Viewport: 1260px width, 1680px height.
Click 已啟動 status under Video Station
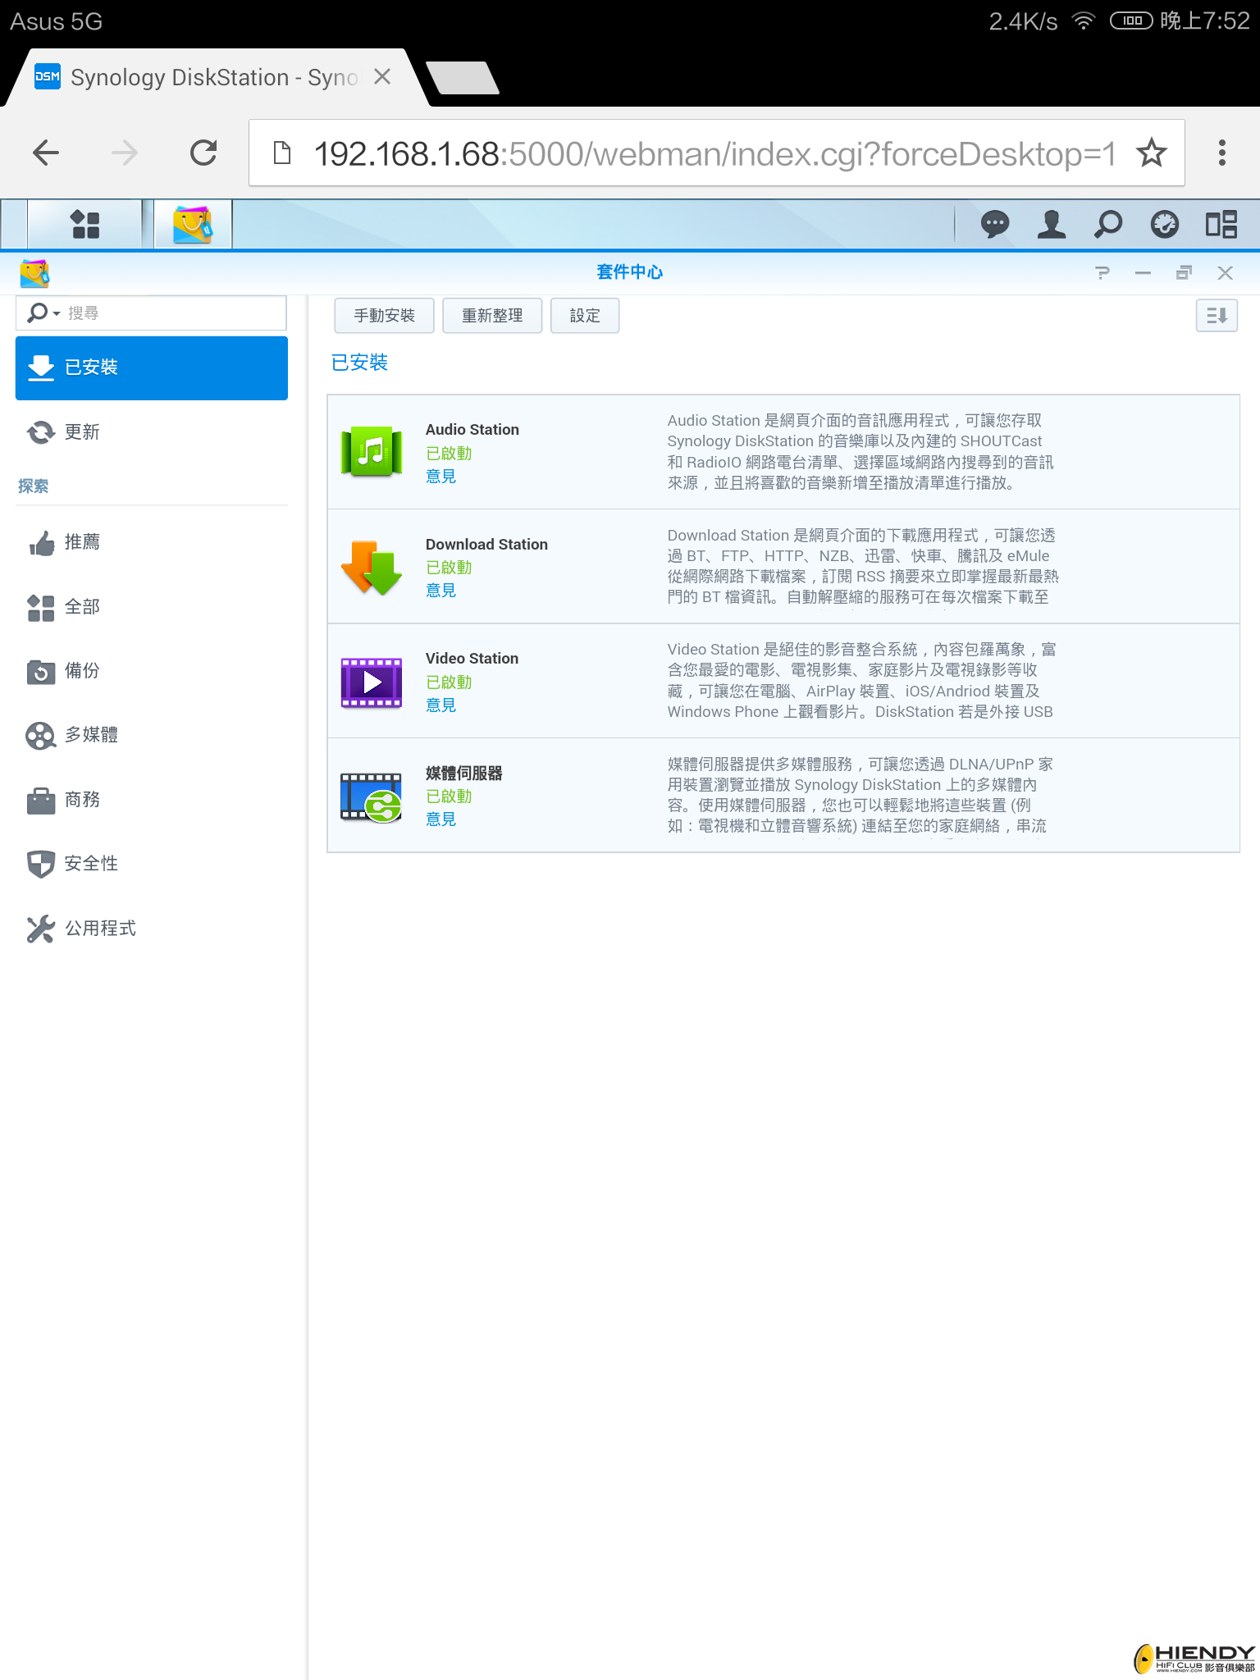(449, 682)
